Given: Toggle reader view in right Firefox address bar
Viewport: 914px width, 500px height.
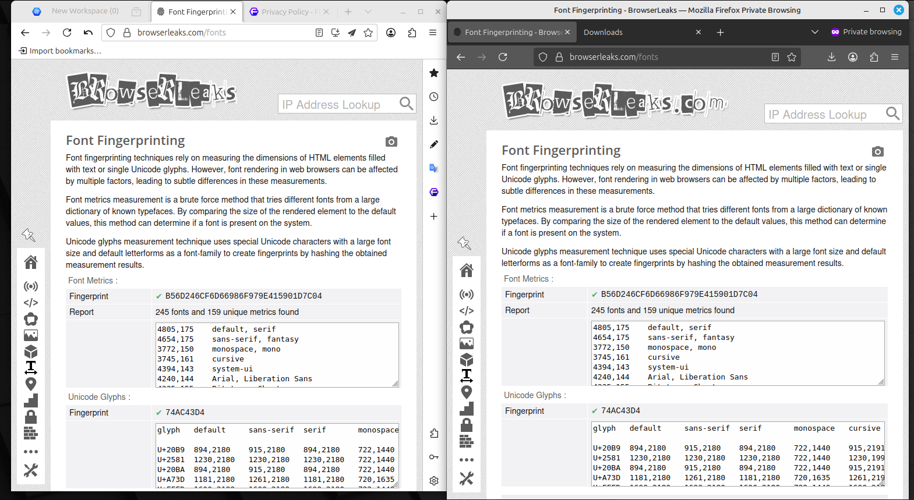Looking at the screenshot, I should [x=775, y=57].
